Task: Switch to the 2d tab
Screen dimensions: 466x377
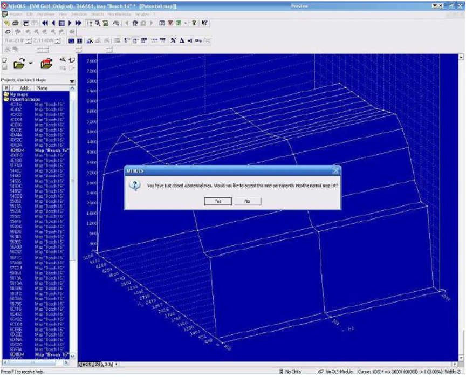Action: 98,364
